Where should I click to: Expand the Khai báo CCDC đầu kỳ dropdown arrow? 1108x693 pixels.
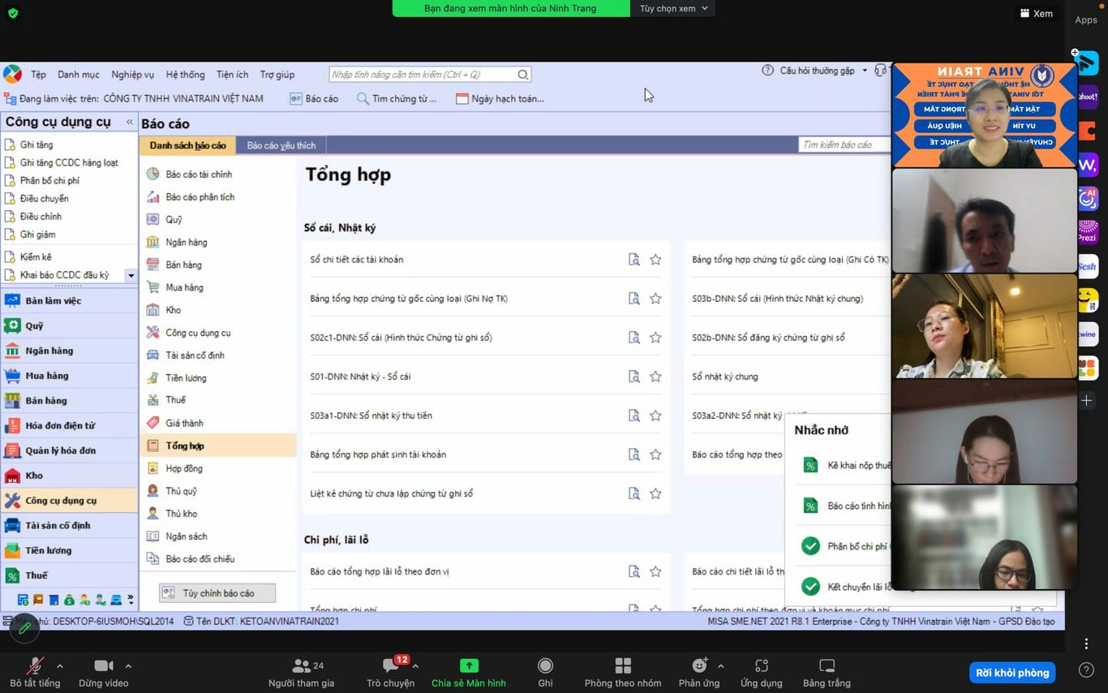131,275
